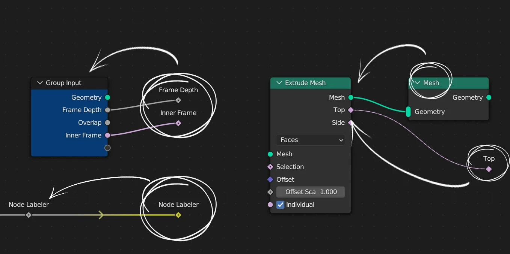
Task: Click the Offset input socket on Extrude Mesh
Action: [x=270, y=179]
